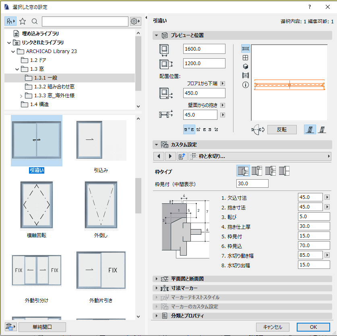Toggle the first reveal anchor option
Image resolution: width=337 pixels, height=336 pixels.
point(189,129)
